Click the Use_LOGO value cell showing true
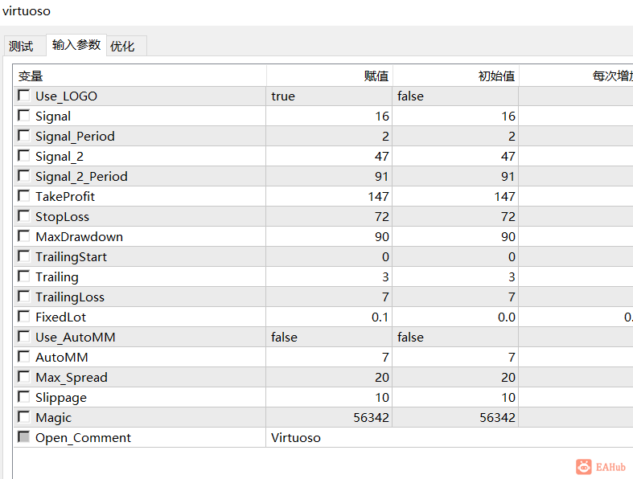Screen dimensions: 633x479 click(x=329, y=96)
